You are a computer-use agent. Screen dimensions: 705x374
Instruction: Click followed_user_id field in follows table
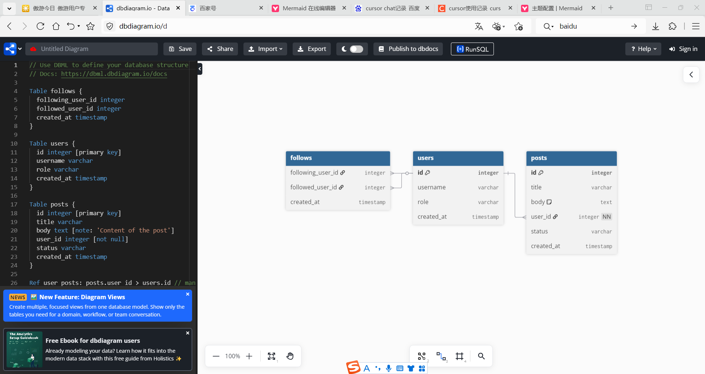click(x=338, y=187)
